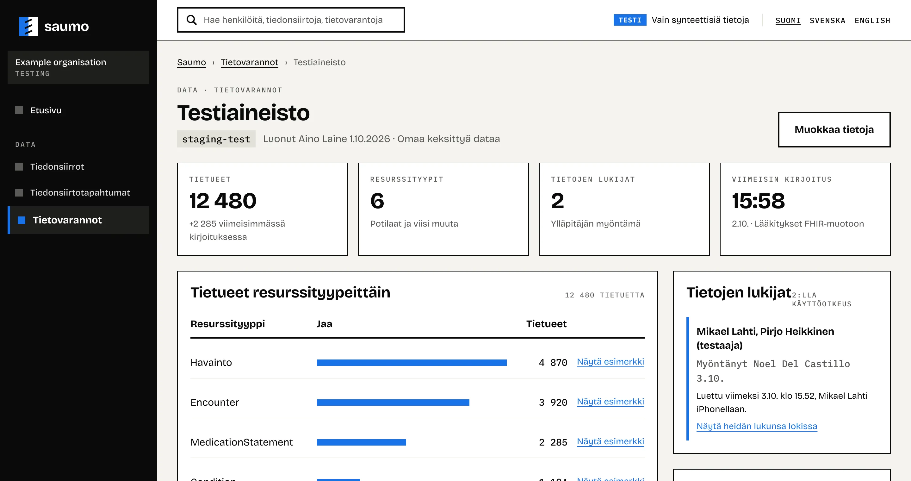Click the Tietueet column header
The image size is (911, 481).
[546, 324]
